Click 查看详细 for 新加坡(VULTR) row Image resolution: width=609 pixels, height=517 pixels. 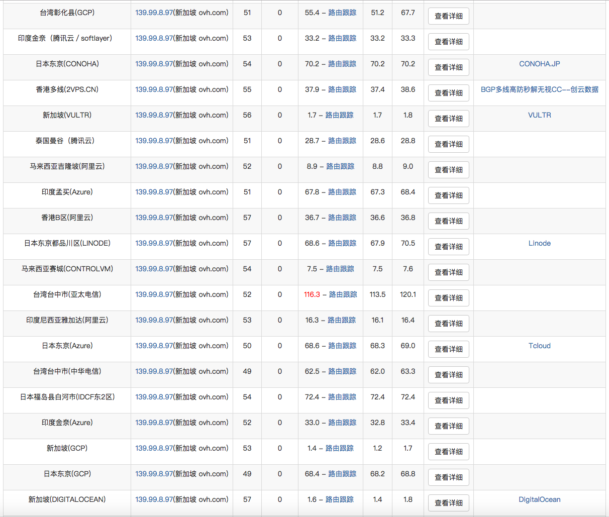point(448,119)
